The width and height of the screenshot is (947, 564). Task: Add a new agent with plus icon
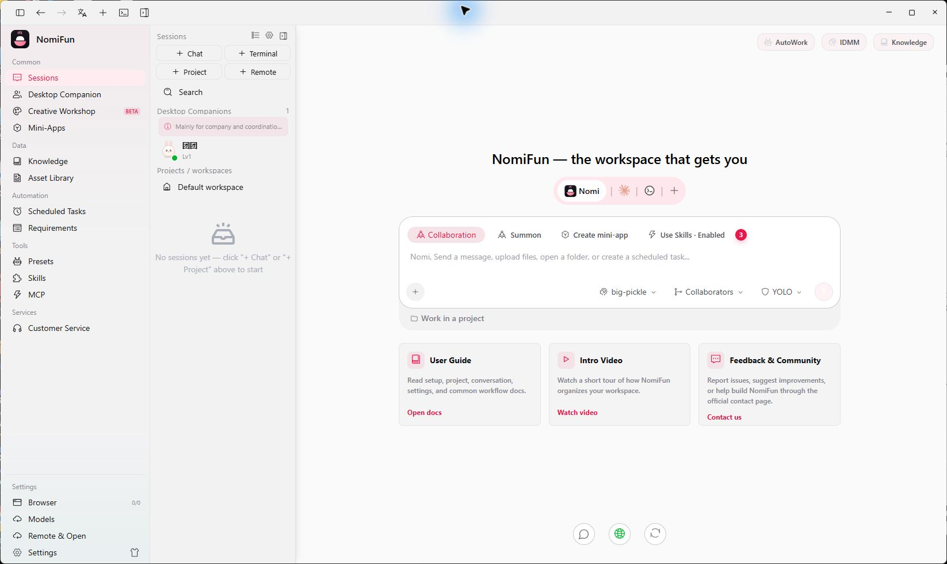pos(674,191)
